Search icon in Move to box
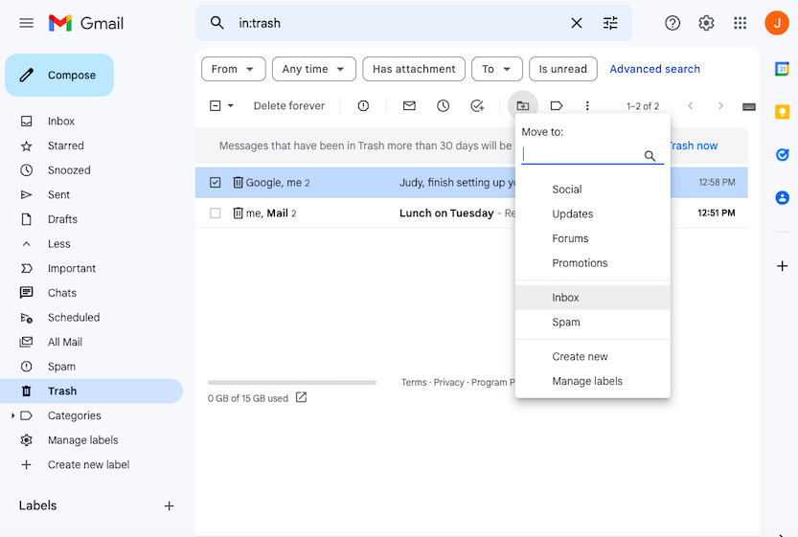This screenshot has width=798, height=537. coord(650,156)
